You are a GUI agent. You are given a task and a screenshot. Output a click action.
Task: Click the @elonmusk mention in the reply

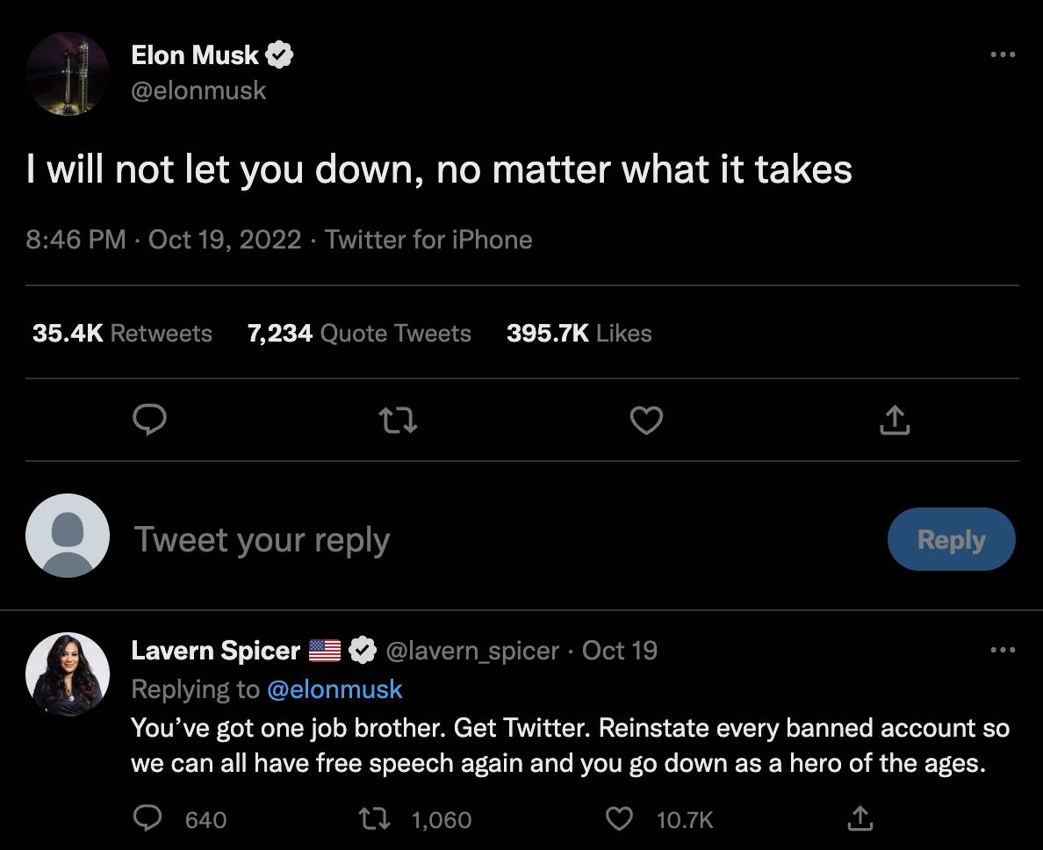pyautogui.click(x=335, y=689)
